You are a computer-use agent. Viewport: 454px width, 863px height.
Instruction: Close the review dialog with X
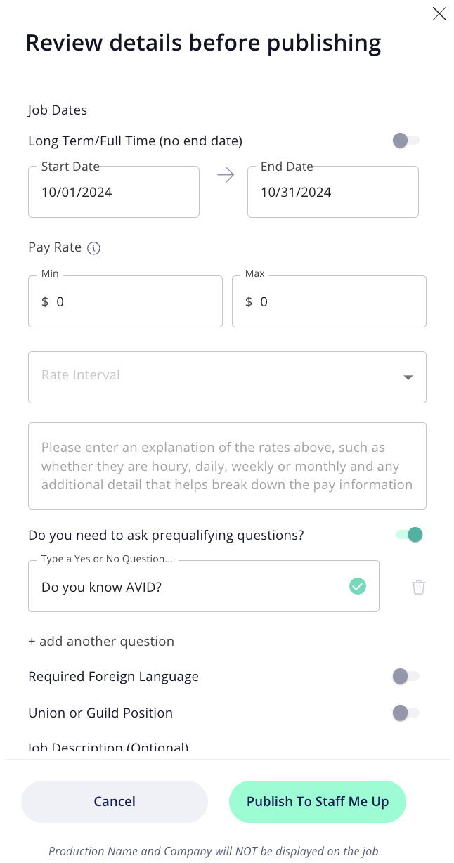(x=439, y=13)
